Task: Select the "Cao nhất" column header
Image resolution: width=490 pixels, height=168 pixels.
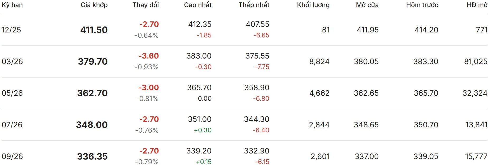Action: click(x=198, y=5)
